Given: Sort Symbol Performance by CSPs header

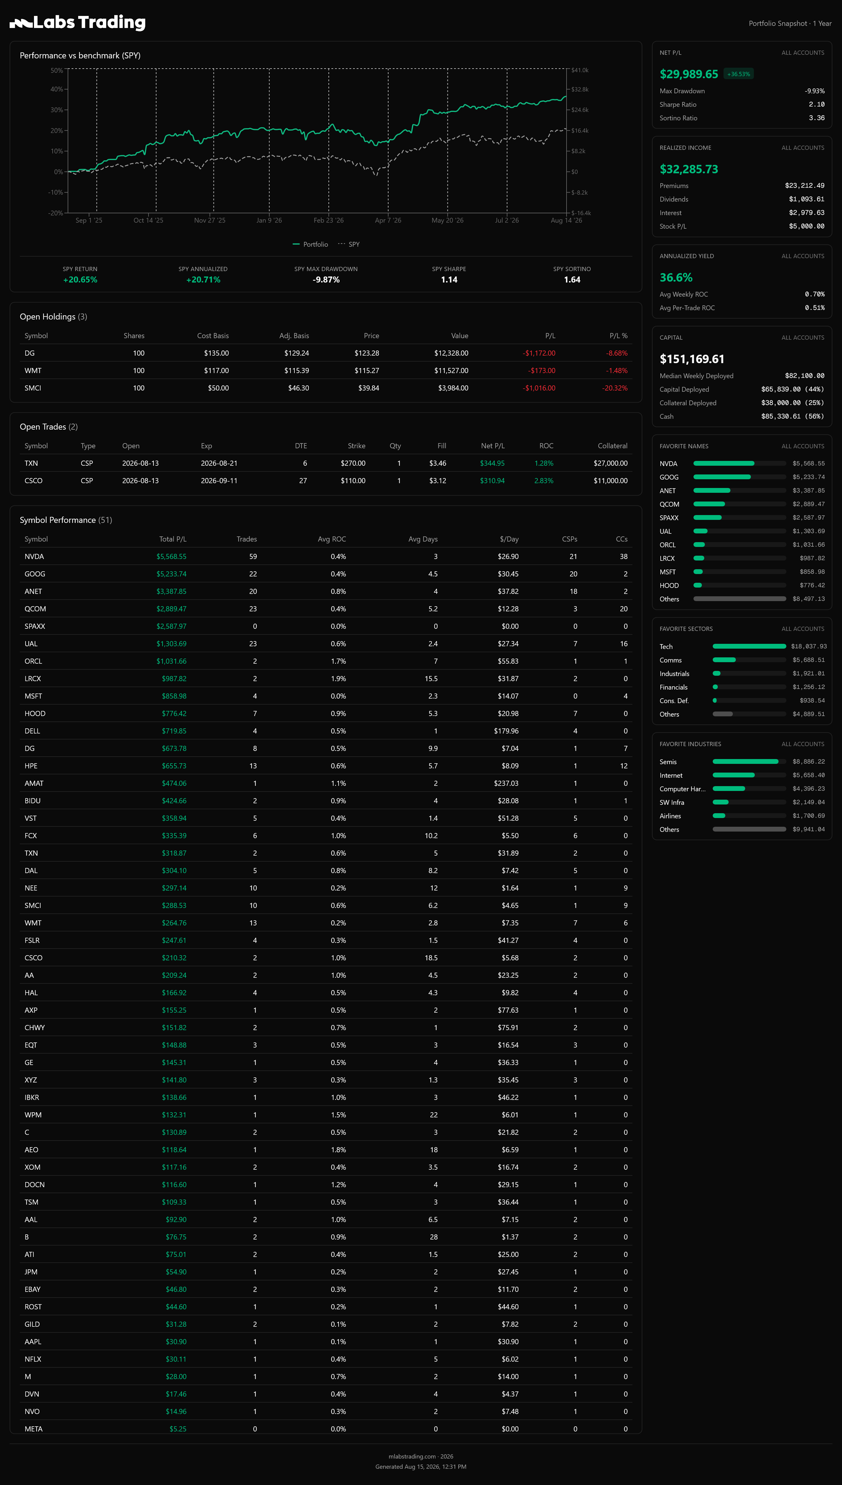Looking at the screenshot, I should (x=570, y=539).
